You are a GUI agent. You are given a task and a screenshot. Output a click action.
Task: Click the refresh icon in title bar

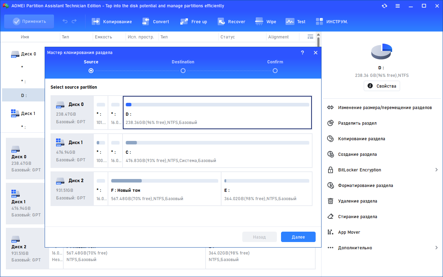point(385,6)
